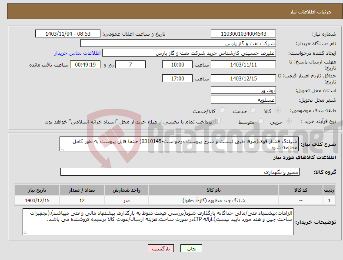Click the print (چاپ) button
The image size is (343, 260).
point(191,248)
